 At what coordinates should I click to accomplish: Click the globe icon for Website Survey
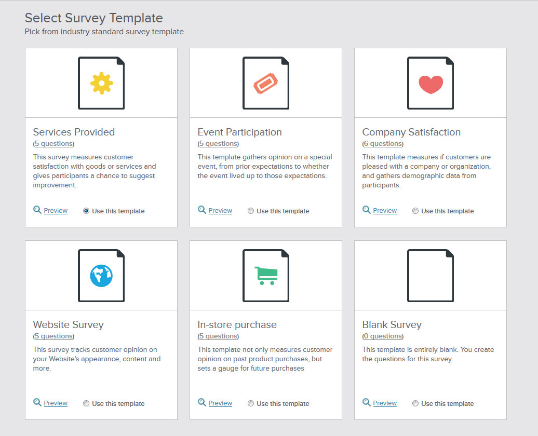click(101, 276)
